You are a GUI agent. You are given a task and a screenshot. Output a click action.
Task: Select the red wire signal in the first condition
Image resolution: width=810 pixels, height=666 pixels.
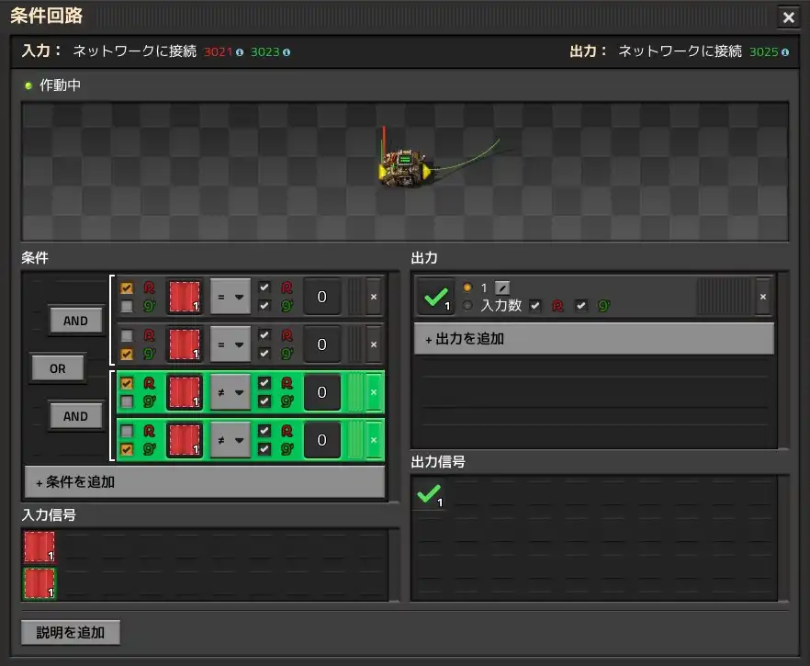click(x=184, y=296)
